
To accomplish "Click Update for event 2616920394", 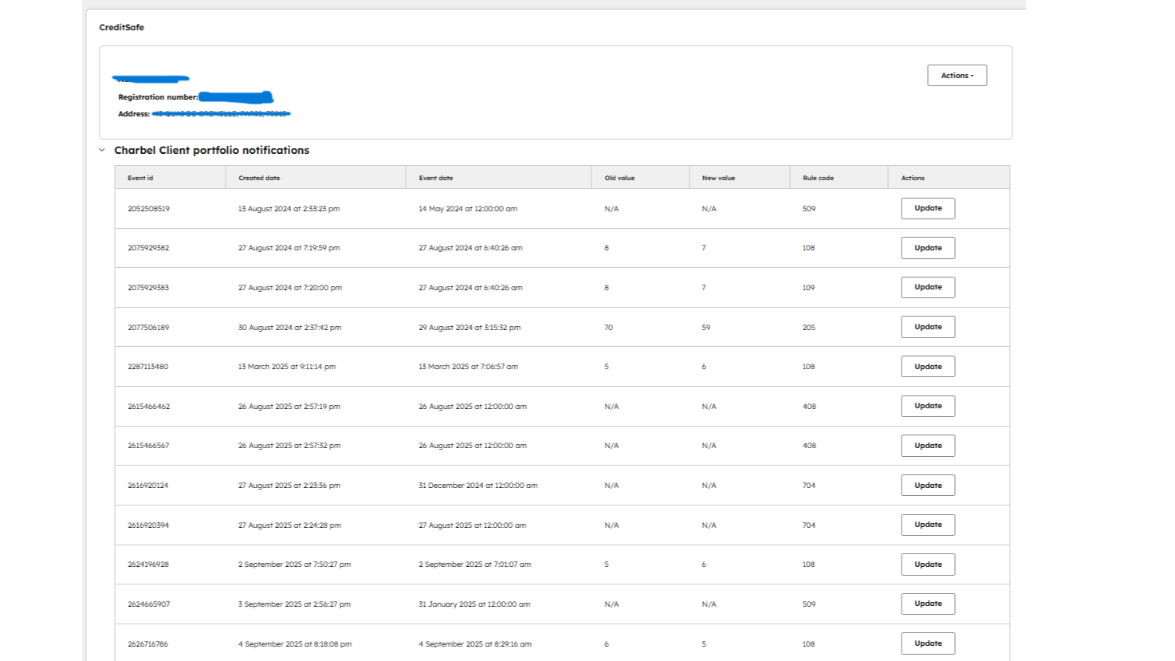I will [928, 525].
